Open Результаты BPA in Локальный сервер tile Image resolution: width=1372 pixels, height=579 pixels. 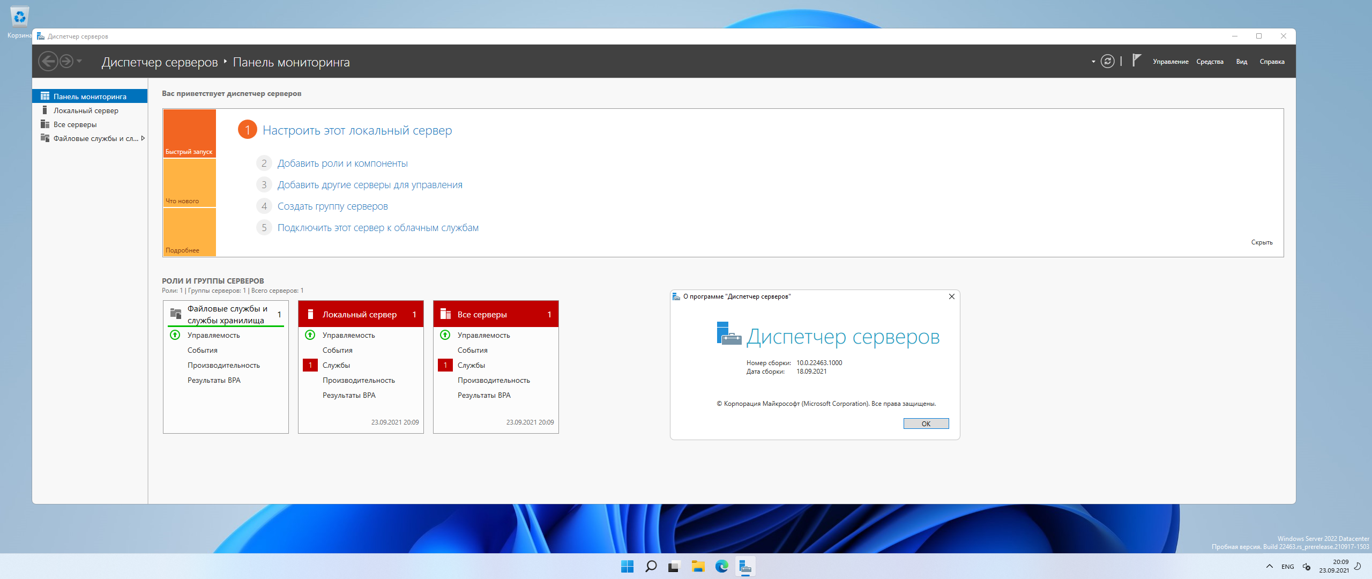(x=349, y=395)
